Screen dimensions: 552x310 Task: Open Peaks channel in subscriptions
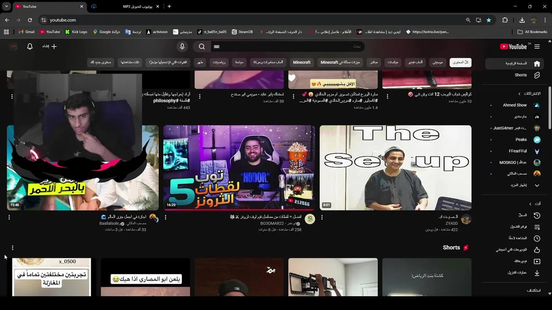(x=515, y=139)
